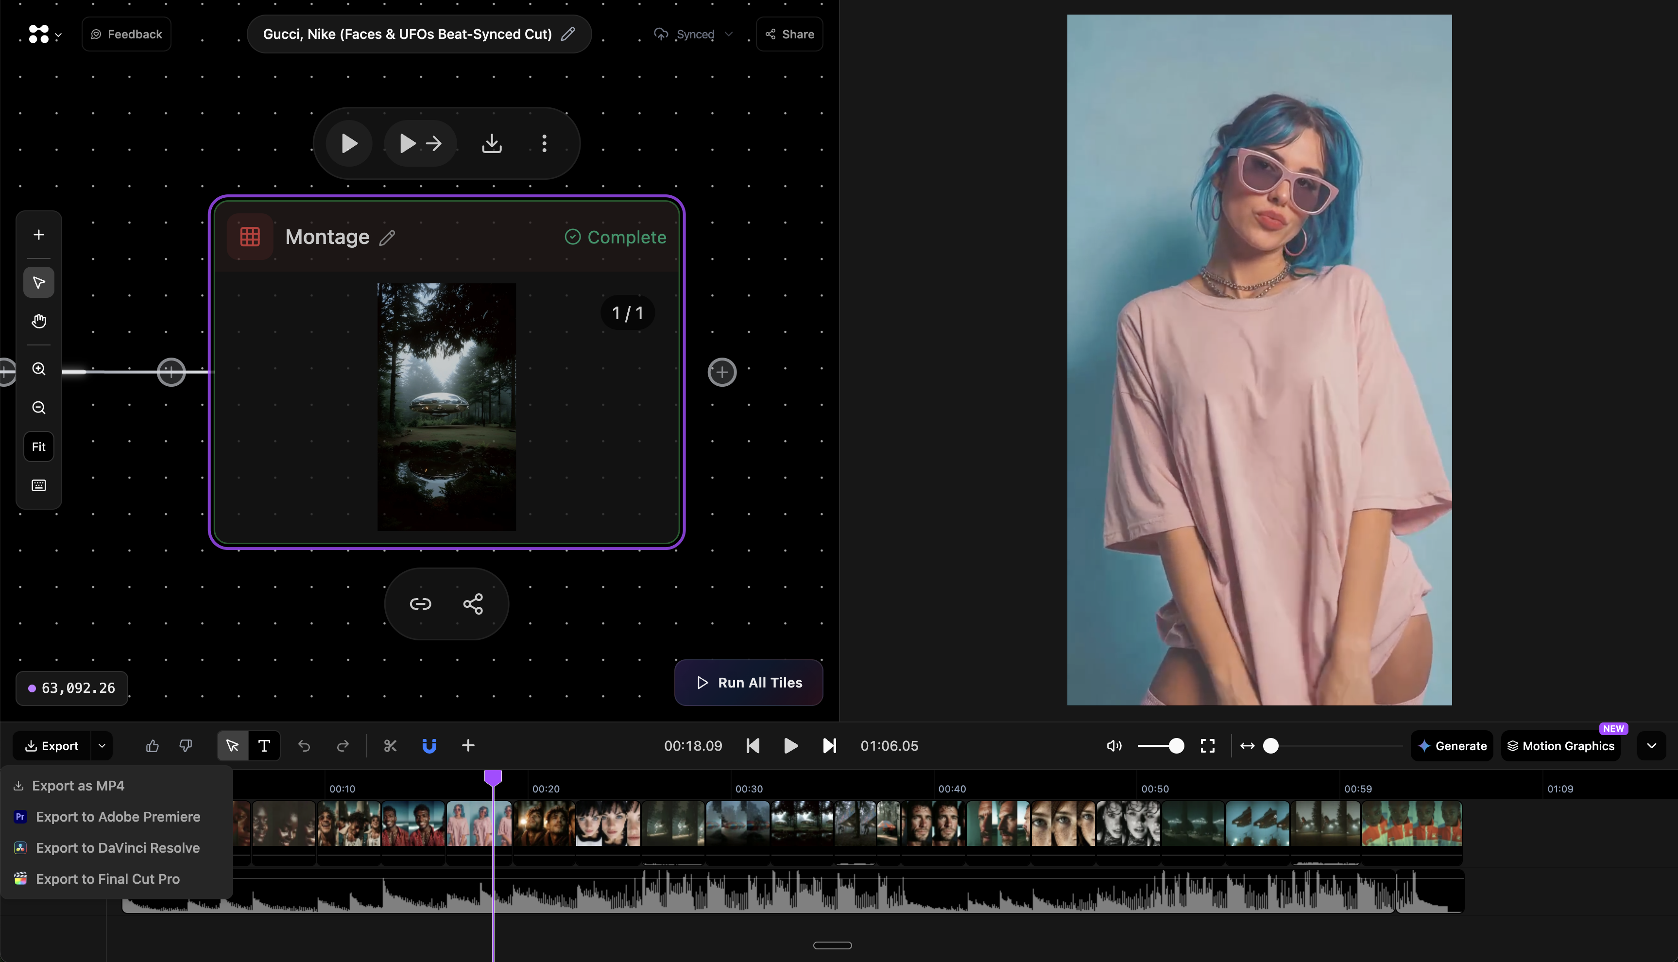Click the thumbs up icon
The image size is (1678, 962).
pos(152,745)
